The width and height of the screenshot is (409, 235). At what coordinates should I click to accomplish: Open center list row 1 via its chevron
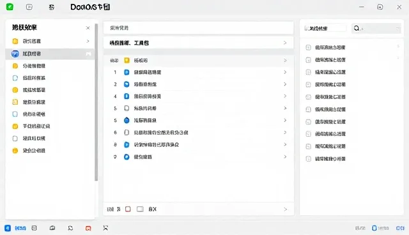(x=285, y=72)
